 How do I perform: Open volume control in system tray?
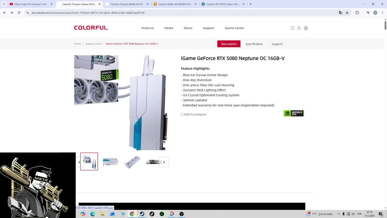click(353, 214)
